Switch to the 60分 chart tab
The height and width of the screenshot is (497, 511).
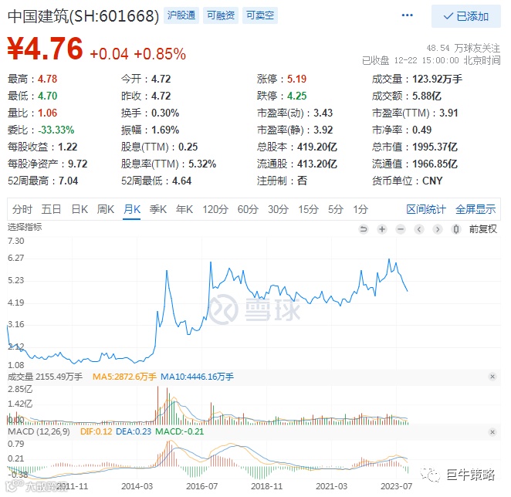pos(248,209)
